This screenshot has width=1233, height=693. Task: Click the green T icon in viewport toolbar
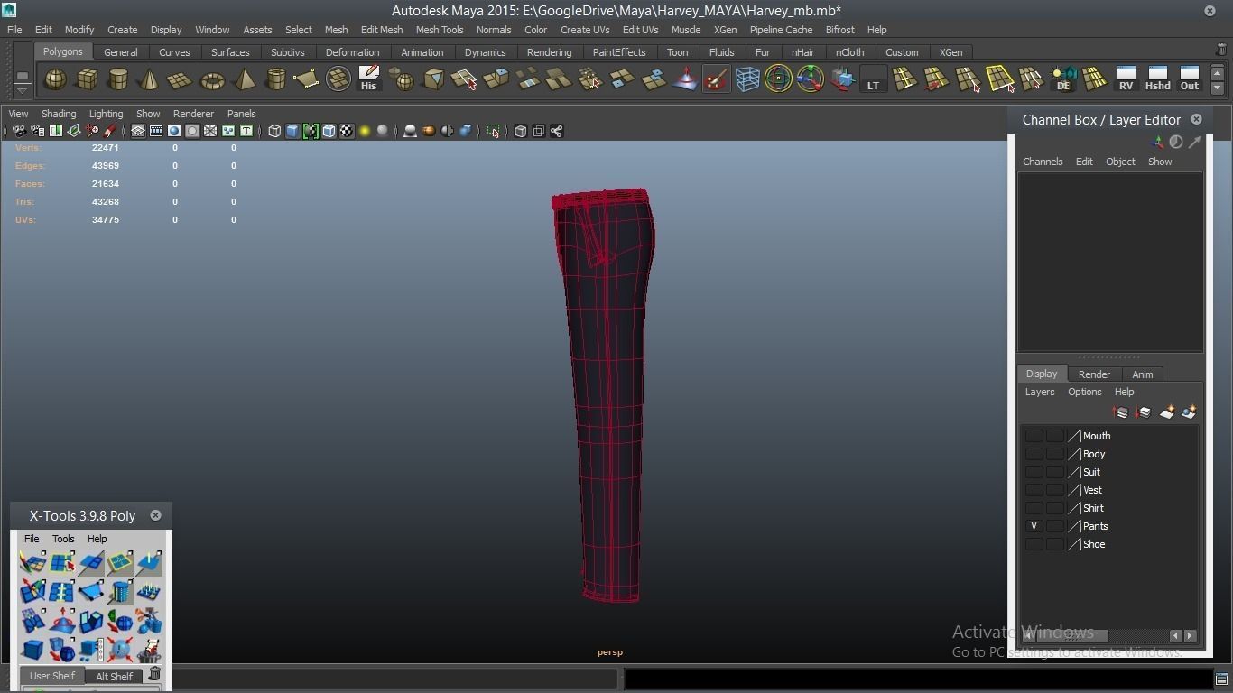pos(246,132)
